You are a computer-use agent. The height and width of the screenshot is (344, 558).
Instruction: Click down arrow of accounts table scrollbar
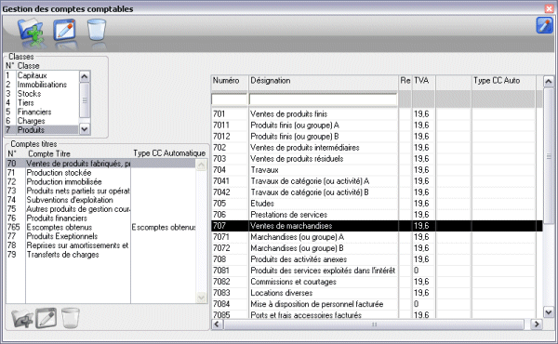pos(549,312)
